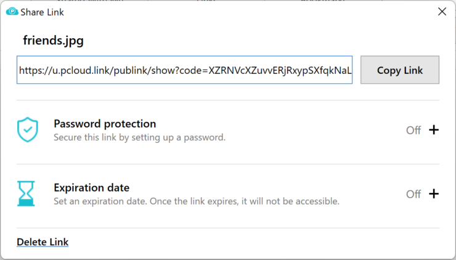This screenshot has height=260, width=456.
Task: Click the Share Link window title text
Action: tap(42, 12)
